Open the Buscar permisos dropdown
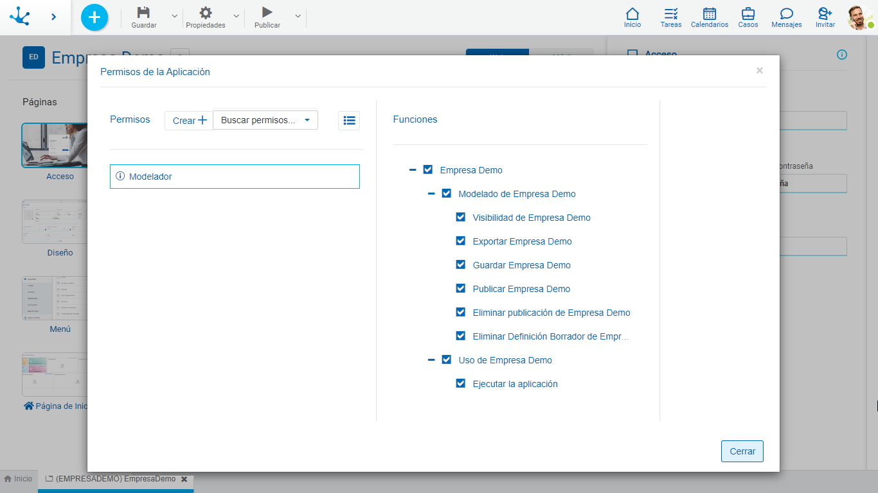Image resolution: width=878 pixels, height=493 pixels. point(265,120)
